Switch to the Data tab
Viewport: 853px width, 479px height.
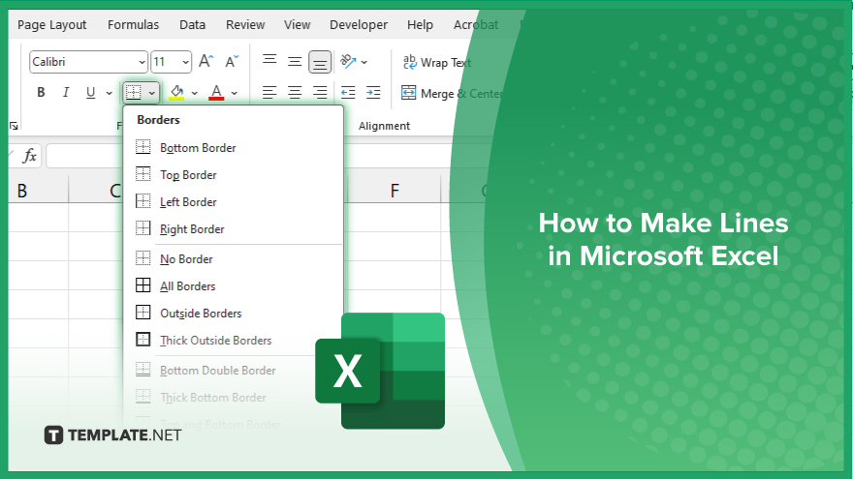coord(193,25)
